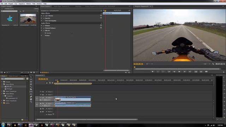Expand the Audio 2 track

coord(47,109)
